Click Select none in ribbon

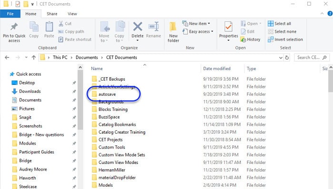coord(282,31)
